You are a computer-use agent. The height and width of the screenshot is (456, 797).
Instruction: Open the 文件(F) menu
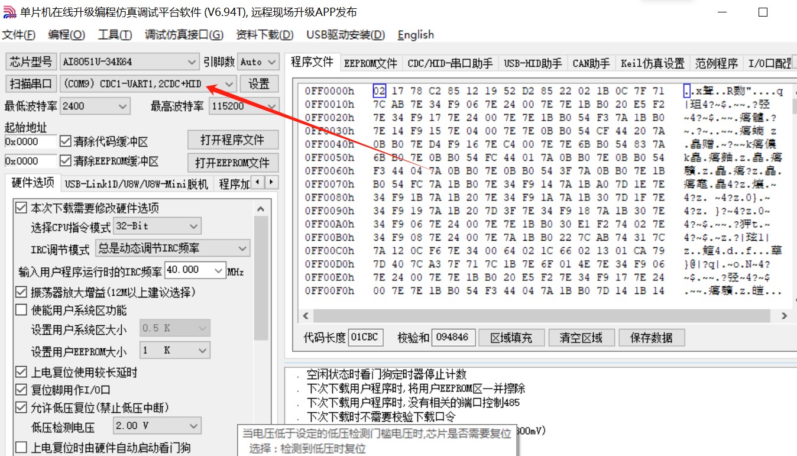point(18,35)
